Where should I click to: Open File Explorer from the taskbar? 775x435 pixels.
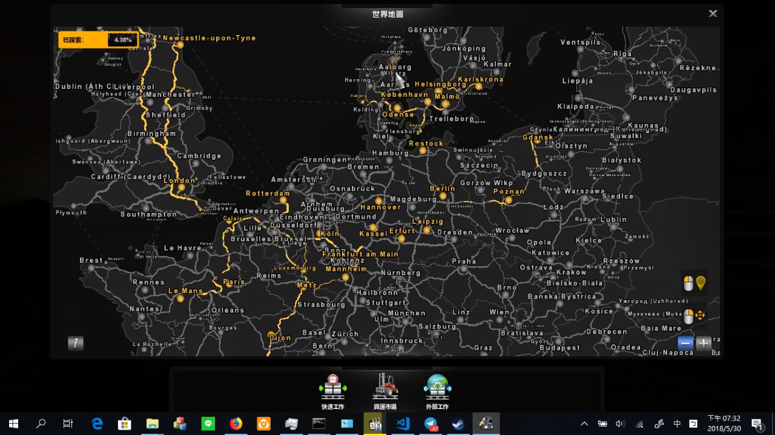click(x=152, y=424)
